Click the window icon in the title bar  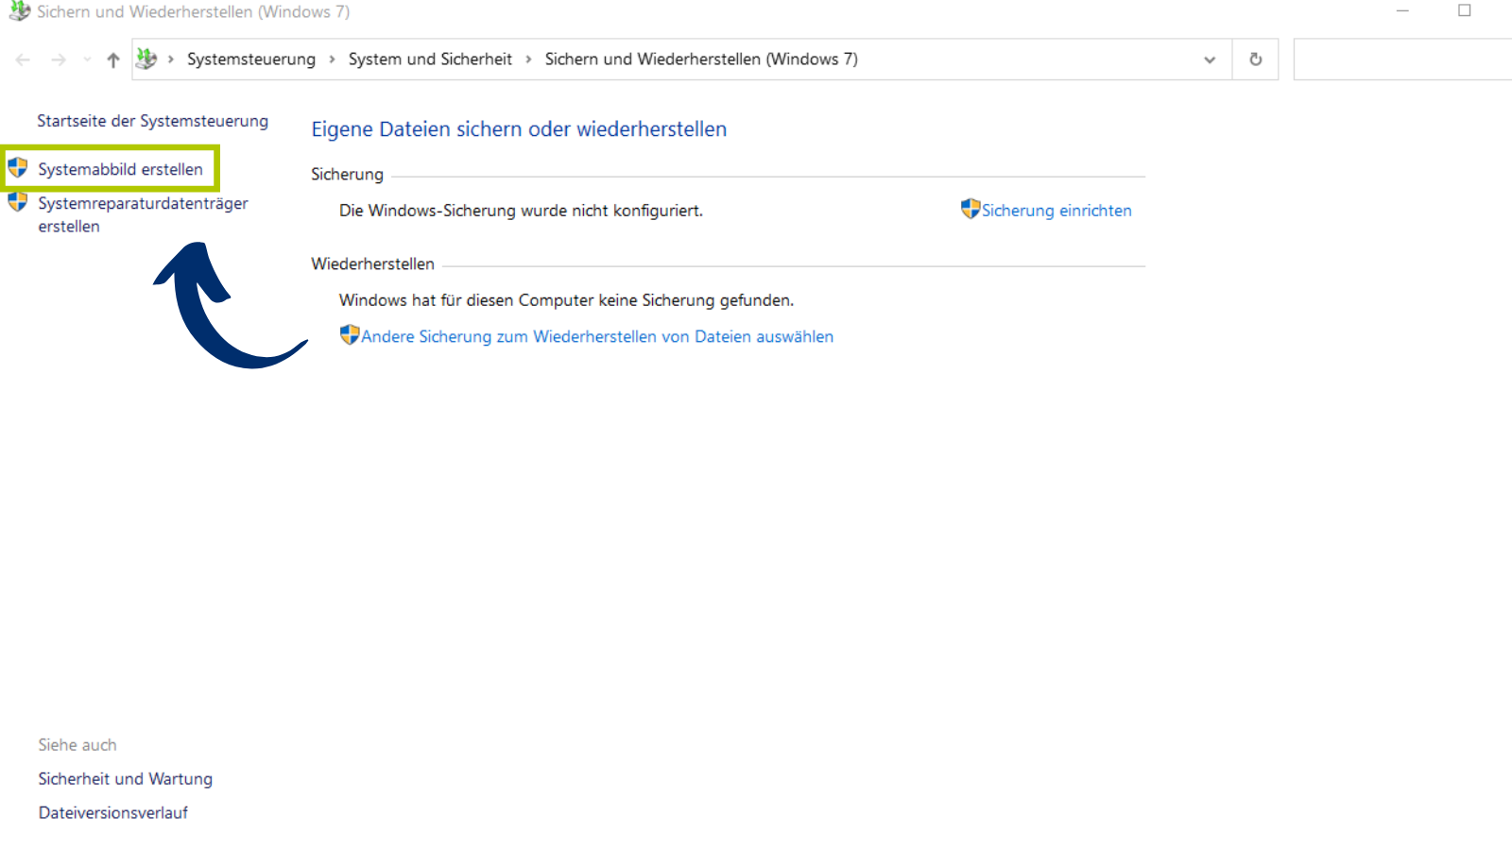(x=19, y=11)
